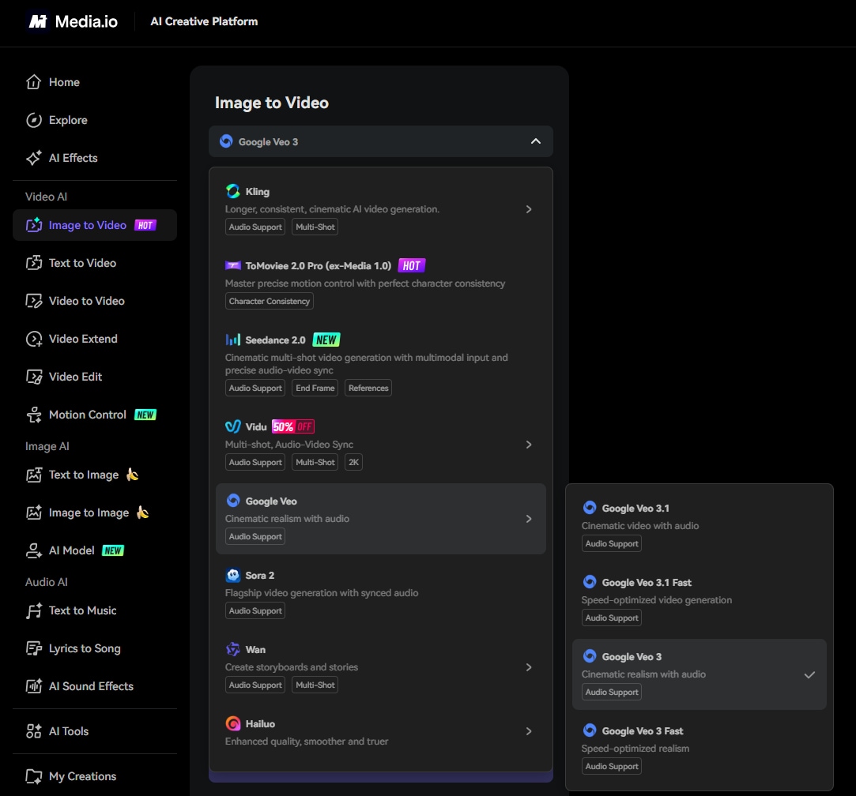Image resolution: width=856 pixels, height=796 pixels.
Task: Click the Image to Video panel heading
Action: [272, 103]
